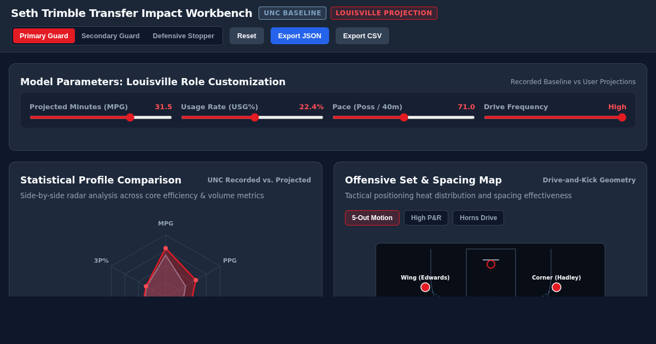The height and width of the screenshot is (344, 656).
Task: Click the Drive-and-Kick Geometry label
Action: coord(589,180)
